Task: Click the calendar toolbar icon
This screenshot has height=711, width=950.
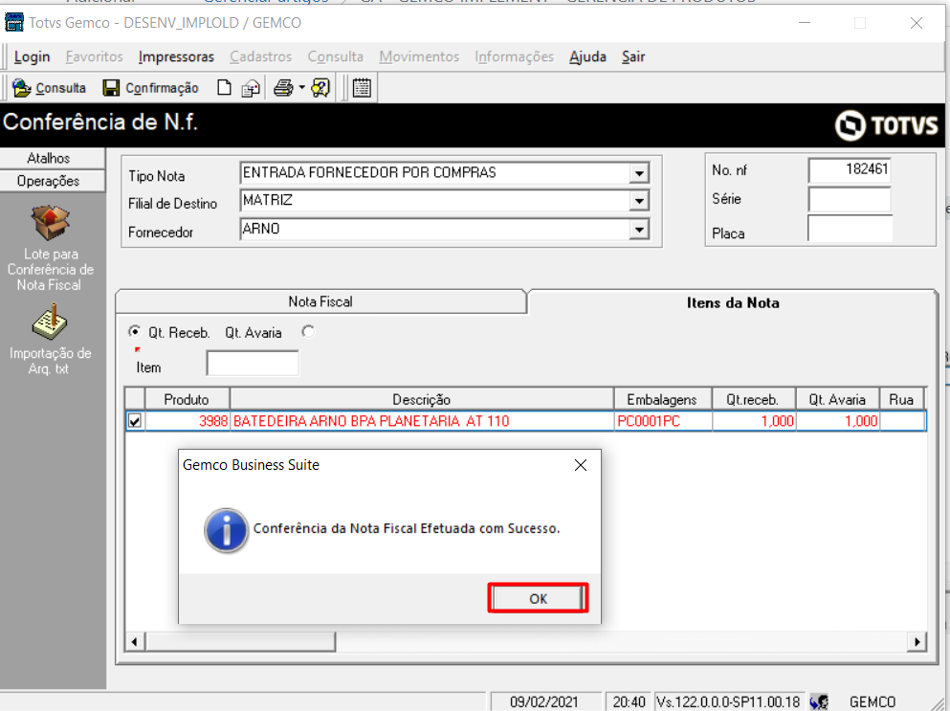Action: point(362,88)
